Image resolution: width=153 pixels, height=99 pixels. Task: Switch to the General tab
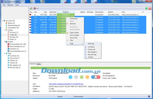coord(33,64)
